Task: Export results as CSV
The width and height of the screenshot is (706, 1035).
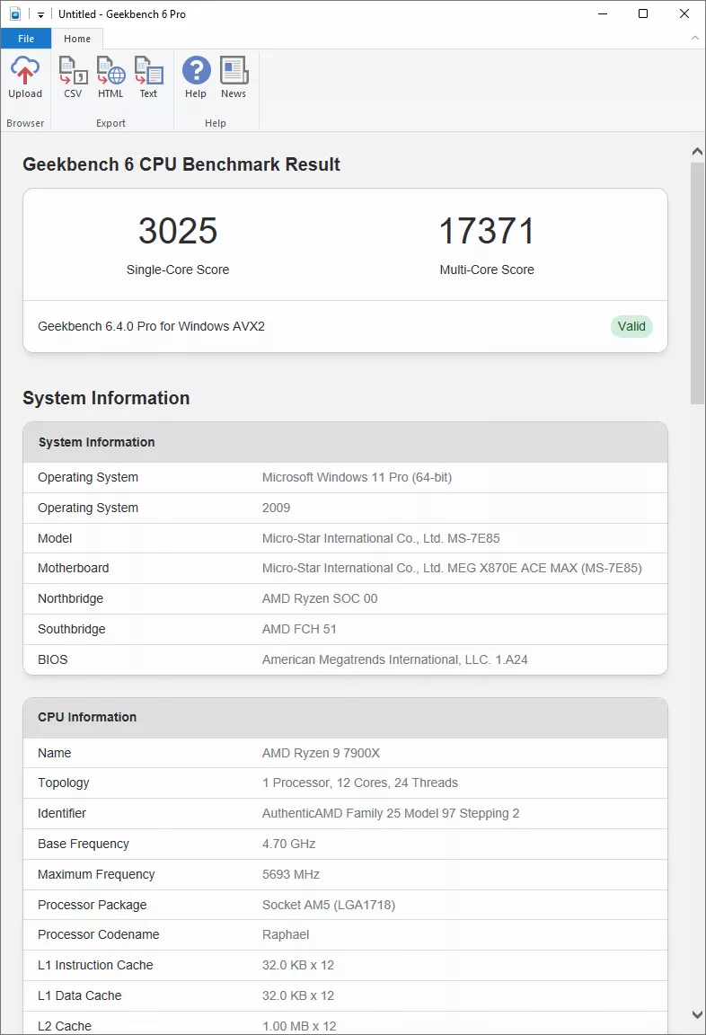Action: click(73, 77)
